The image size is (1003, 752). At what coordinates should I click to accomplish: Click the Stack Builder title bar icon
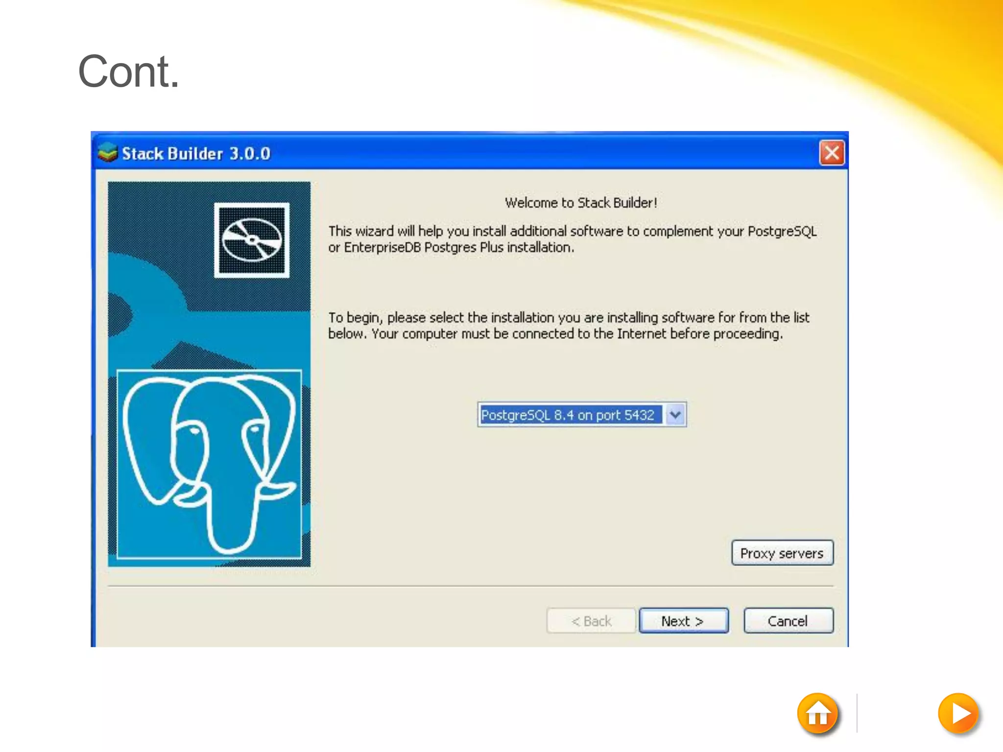click(x=107, y=153)
